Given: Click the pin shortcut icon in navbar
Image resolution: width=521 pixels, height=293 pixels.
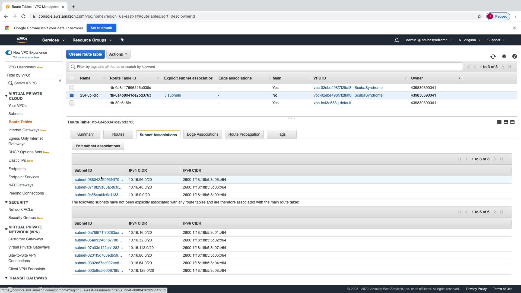Looking at the screenshot, I should (x=122, y=40).
